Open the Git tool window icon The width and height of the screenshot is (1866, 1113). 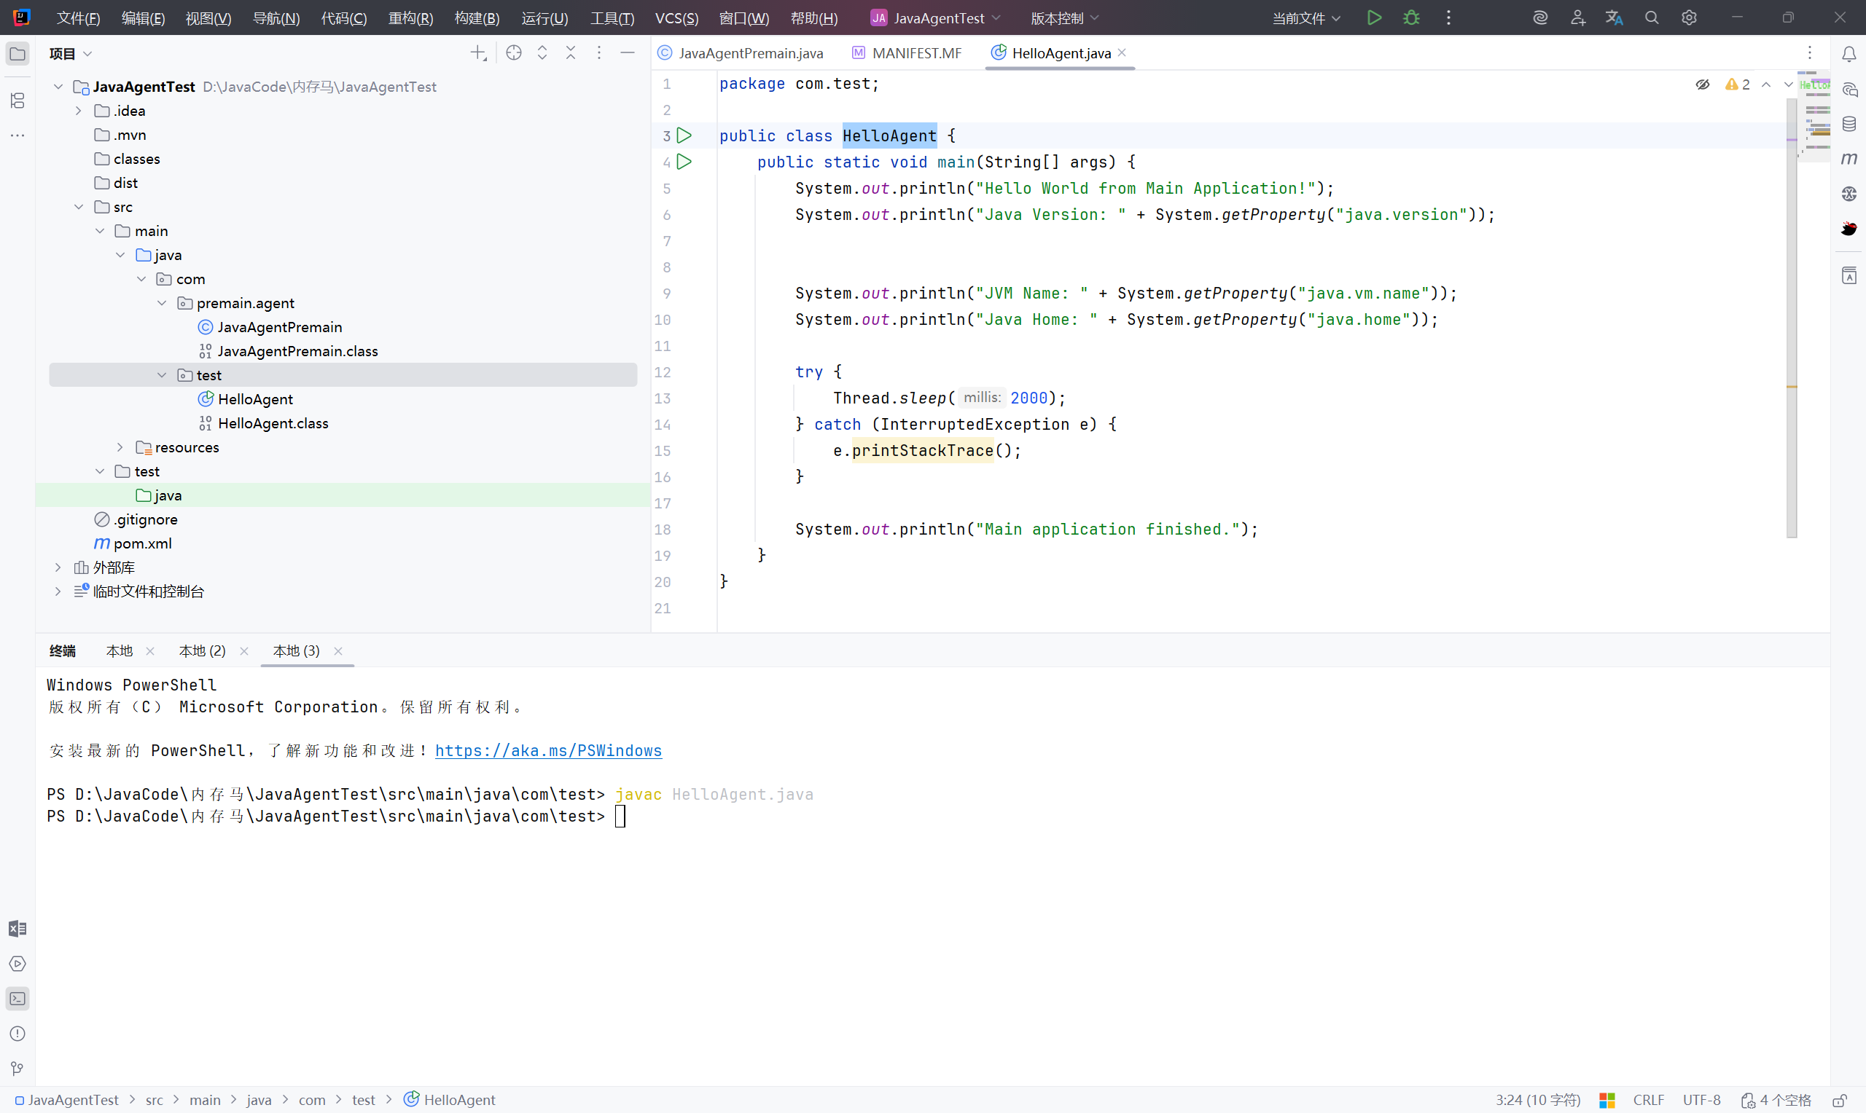pos(17,1068)
